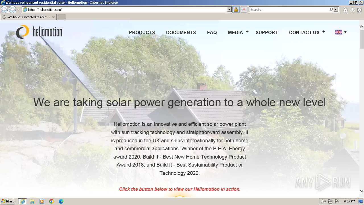This screenshot has width=364, height=205.
Task: Select the 'We have reinvented residen...' tab
Action: click(28, 17)
